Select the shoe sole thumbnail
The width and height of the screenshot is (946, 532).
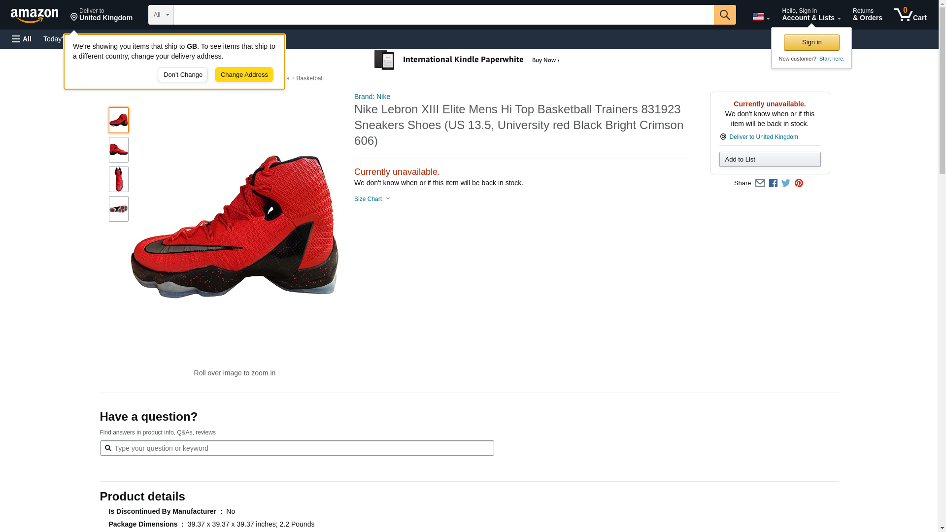click(x=119, y=209)
